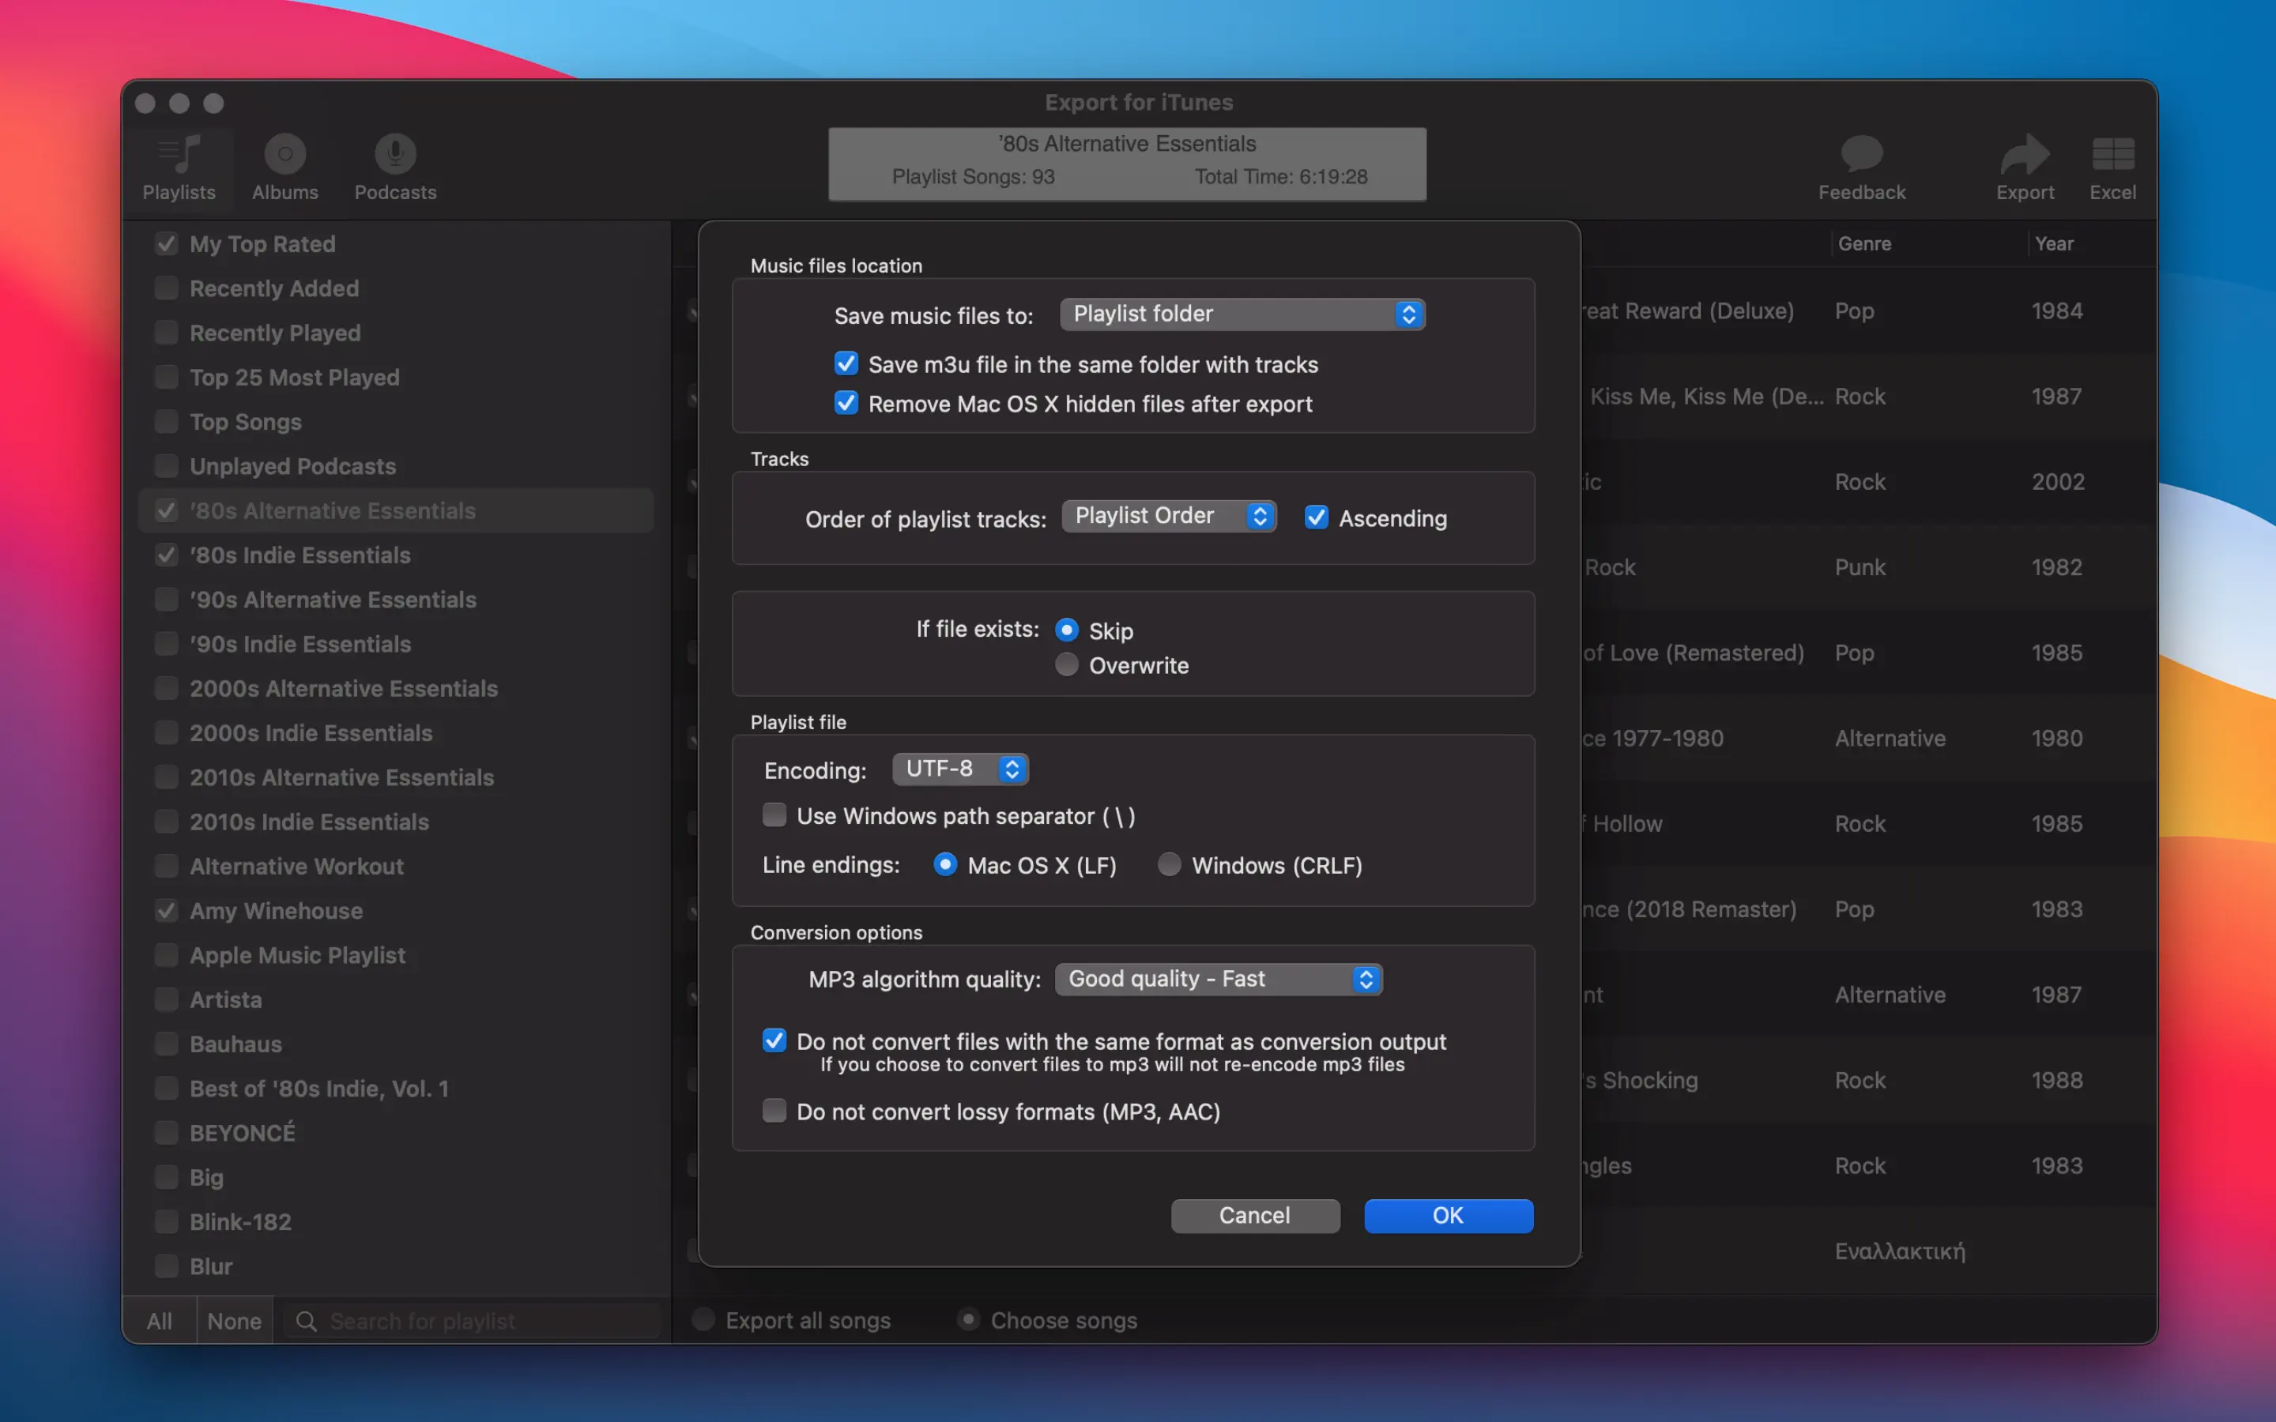Open the MP3 algorithm quality dropdown
This screenshot has height=1422, width=2276.
(x=1218, y=979)
